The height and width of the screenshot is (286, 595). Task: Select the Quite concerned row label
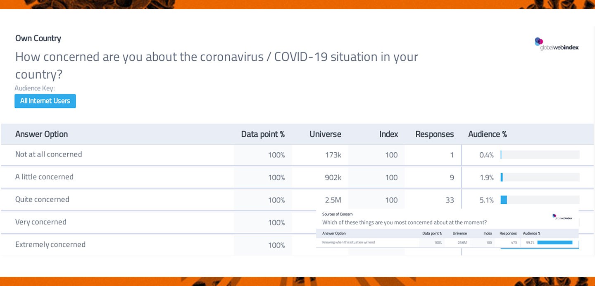coord(42,199)
